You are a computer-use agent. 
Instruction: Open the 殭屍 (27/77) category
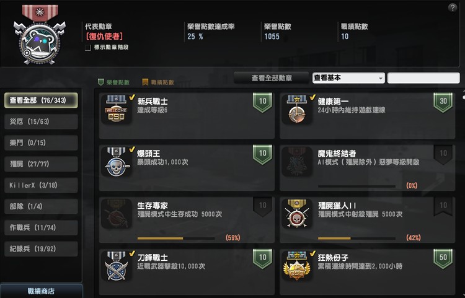(41, 164)
